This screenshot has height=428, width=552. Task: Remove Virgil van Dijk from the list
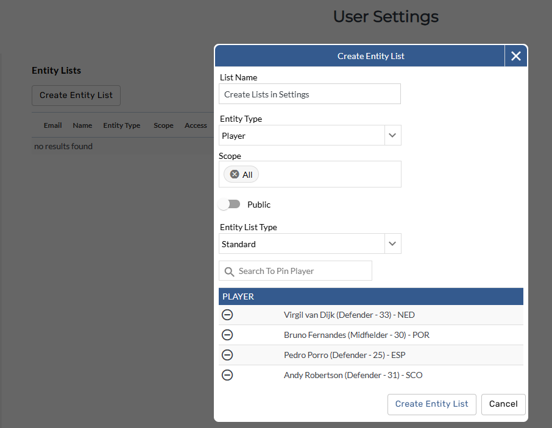click(x=227, y=315)
